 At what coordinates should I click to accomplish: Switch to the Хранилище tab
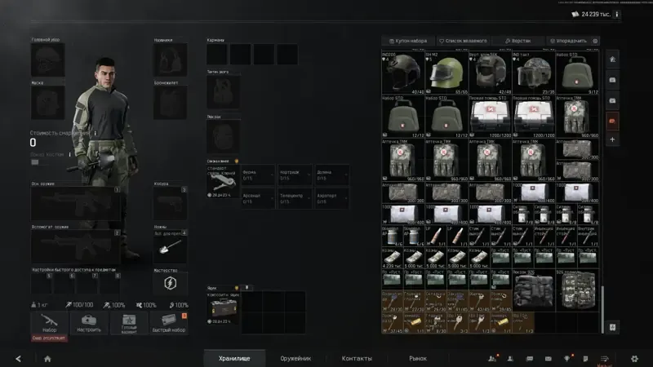(234, 358)
